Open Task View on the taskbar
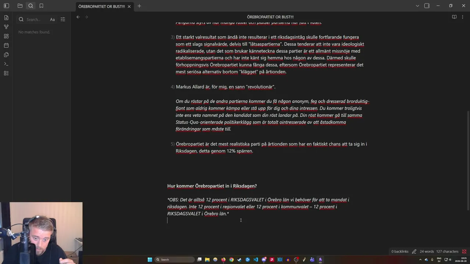 (x=199, y=260)
